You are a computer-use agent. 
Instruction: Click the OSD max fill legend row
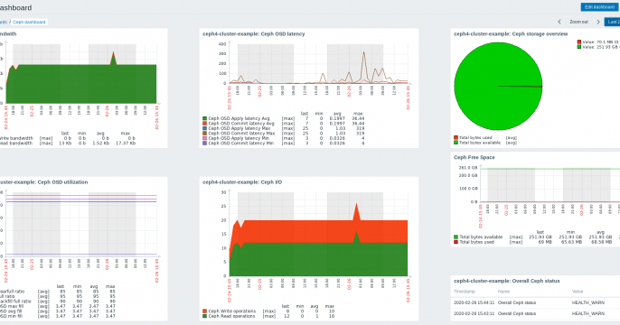(58, 306)
